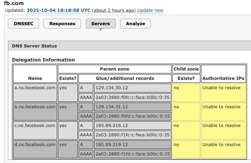Click the A record type for 185.89.218.12
Image resolution: width=251 pixels, height=163 pixels.
click(86, 126)
